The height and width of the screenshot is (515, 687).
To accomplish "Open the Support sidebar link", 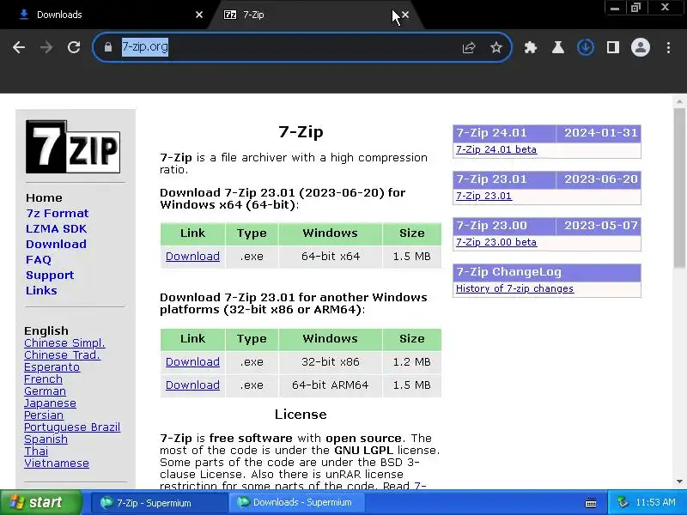I will (x=50, y=275).
